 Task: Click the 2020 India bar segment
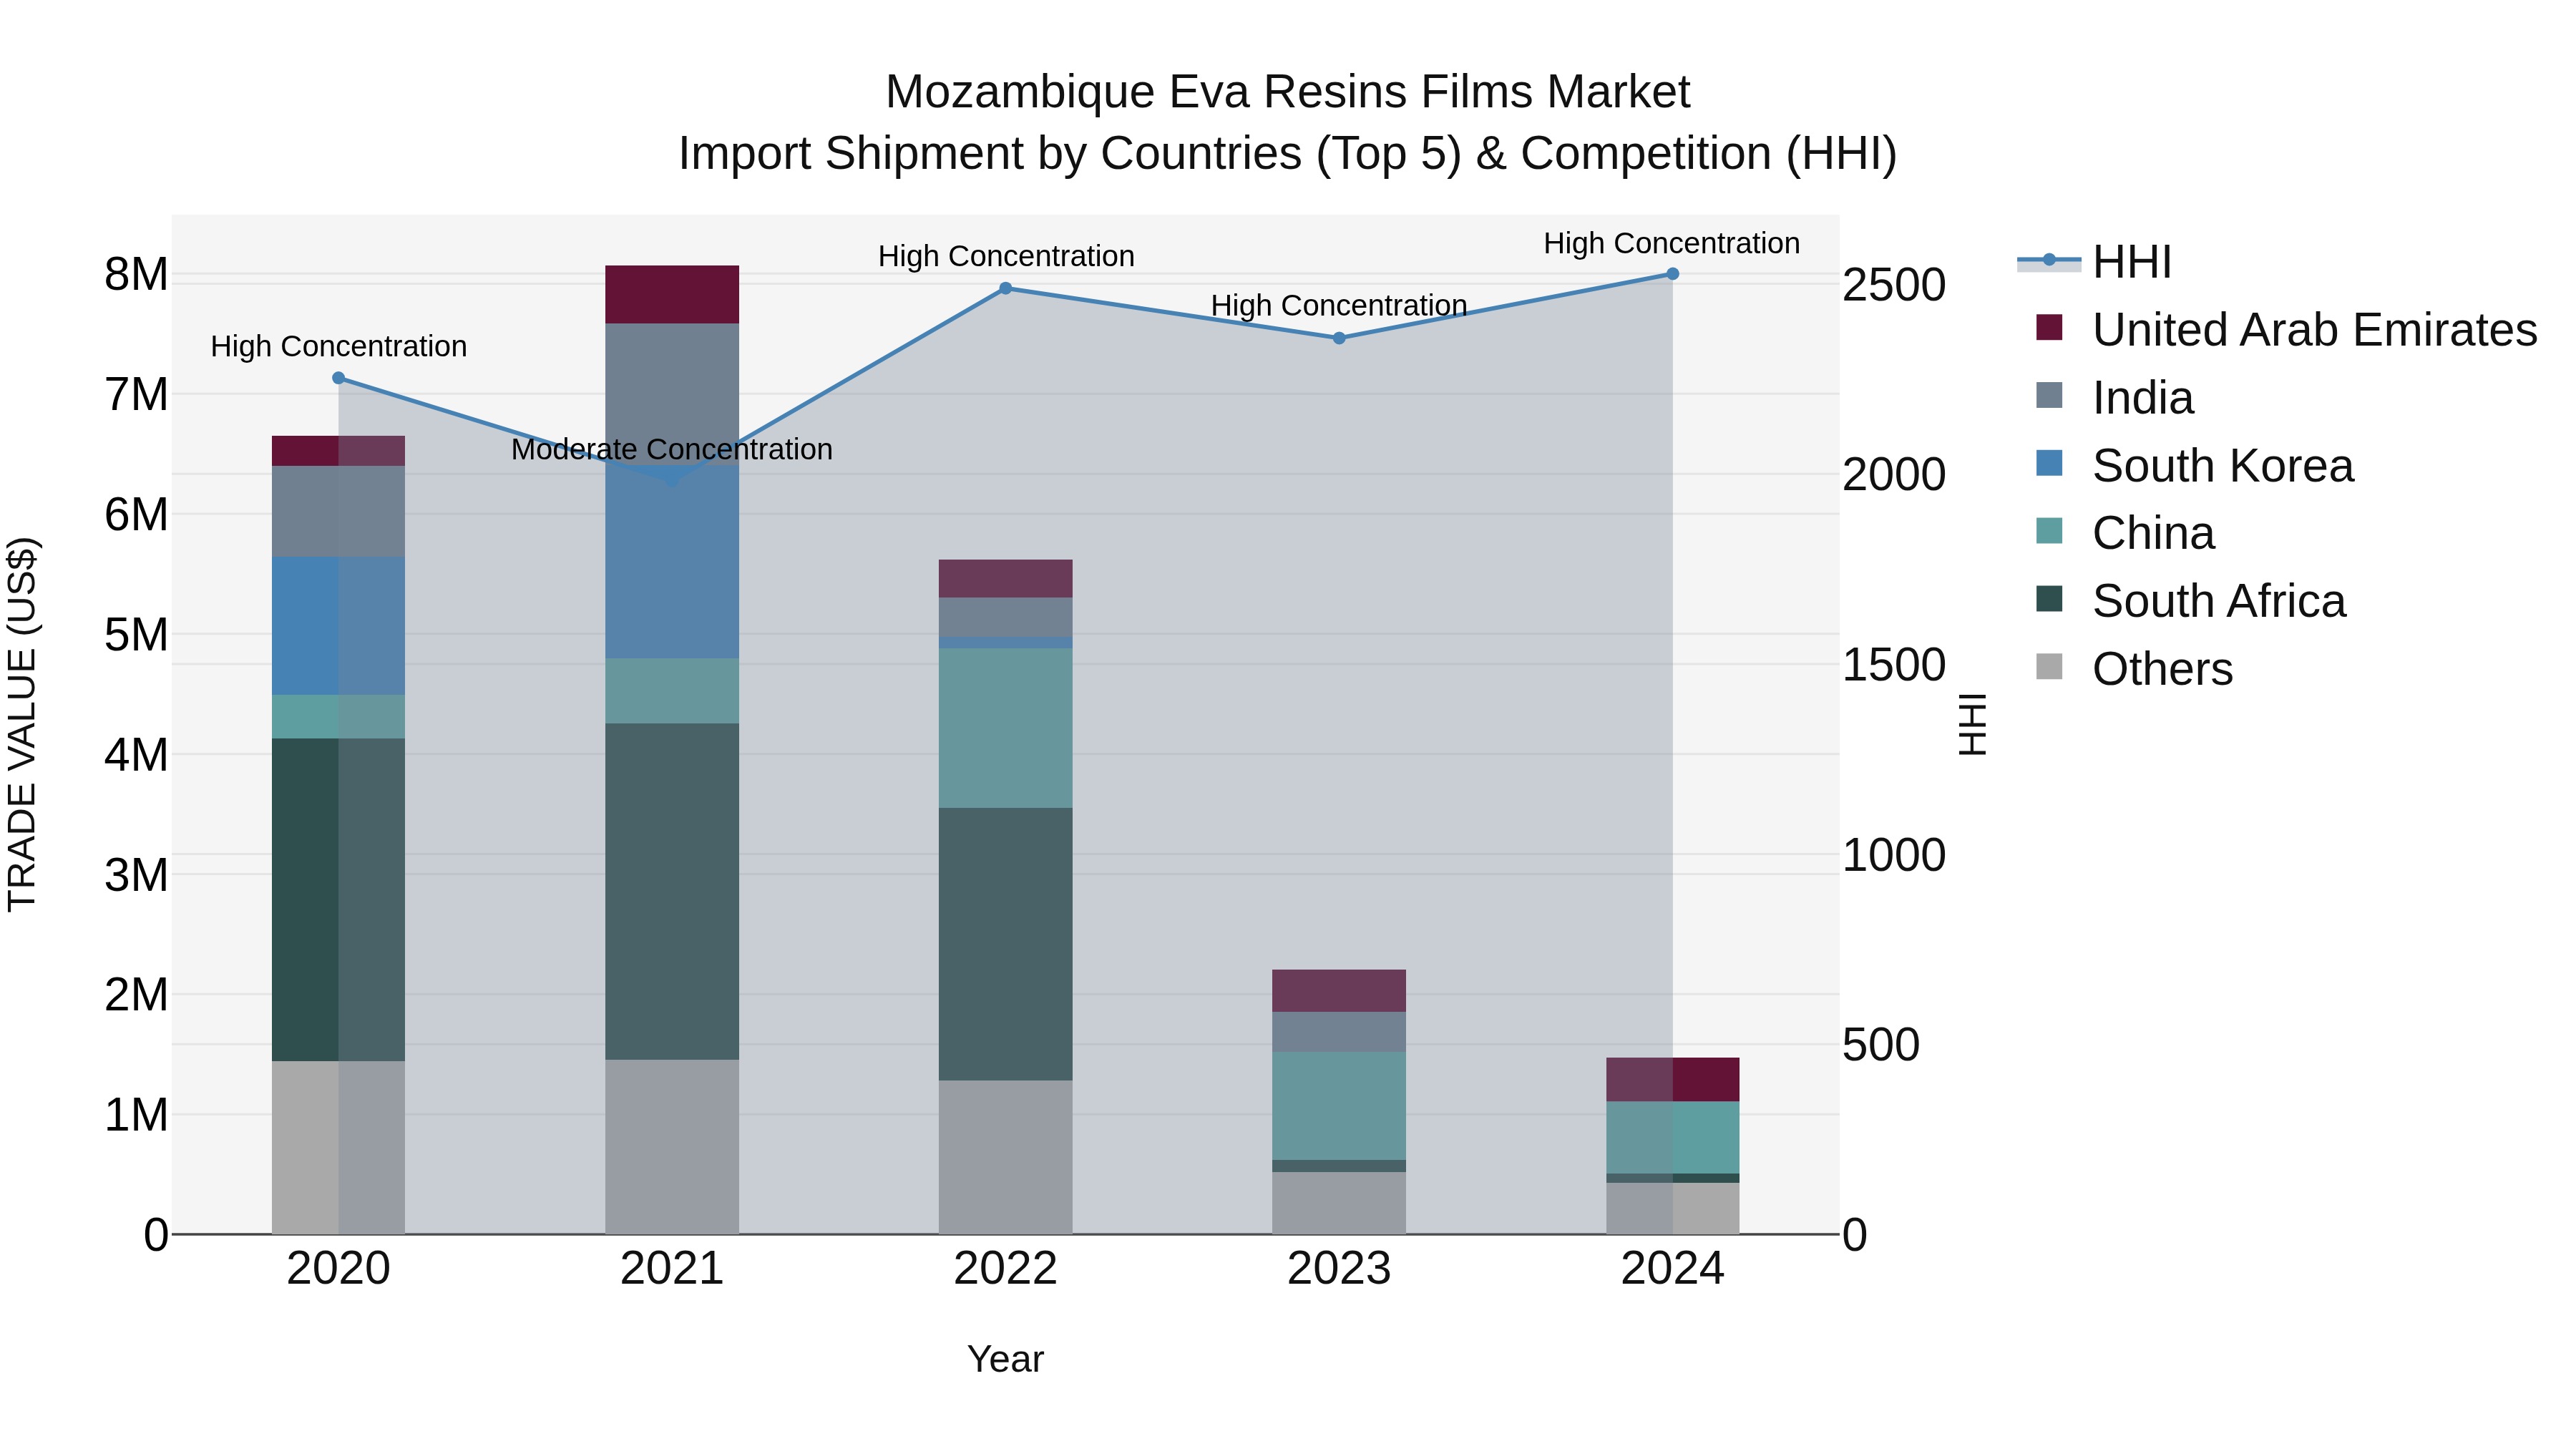pos(338,511)
